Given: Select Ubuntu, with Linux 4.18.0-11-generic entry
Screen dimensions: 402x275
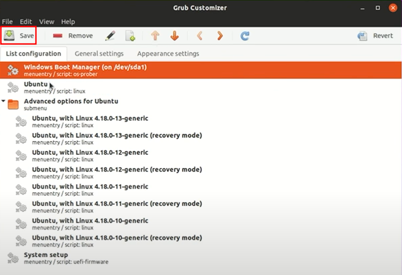Looking at the screenshot, I should pyautogui.click(x=201, y=190).
